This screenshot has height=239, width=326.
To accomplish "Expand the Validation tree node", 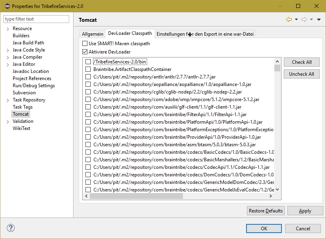I will click(x=8, y=122).
